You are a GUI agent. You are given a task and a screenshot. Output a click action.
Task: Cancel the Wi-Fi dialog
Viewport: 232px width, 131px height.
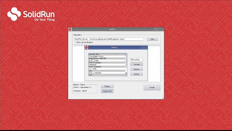pyautogui.click(x=137, y=74)
